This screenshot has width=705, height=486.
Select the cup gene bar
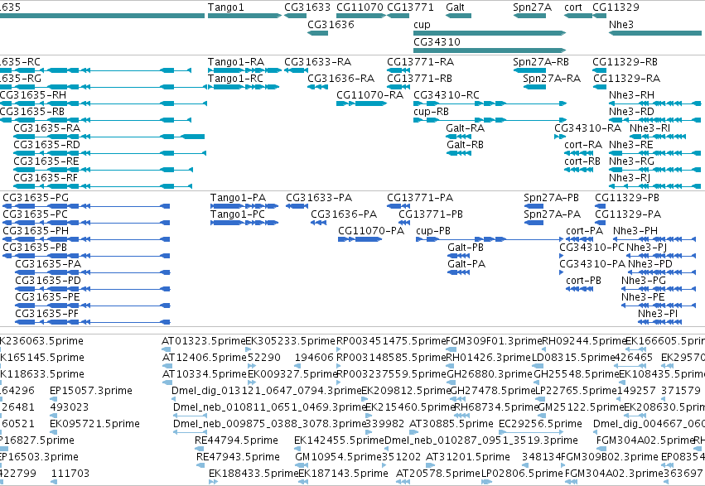tap(489, 33)
